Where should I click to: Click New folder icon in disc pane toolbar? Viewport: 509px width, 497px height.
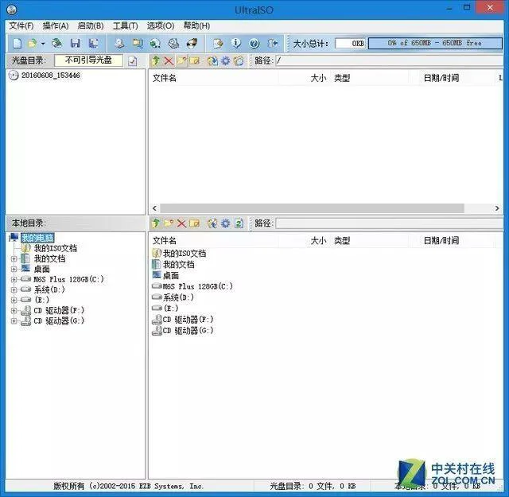(182, 60)
